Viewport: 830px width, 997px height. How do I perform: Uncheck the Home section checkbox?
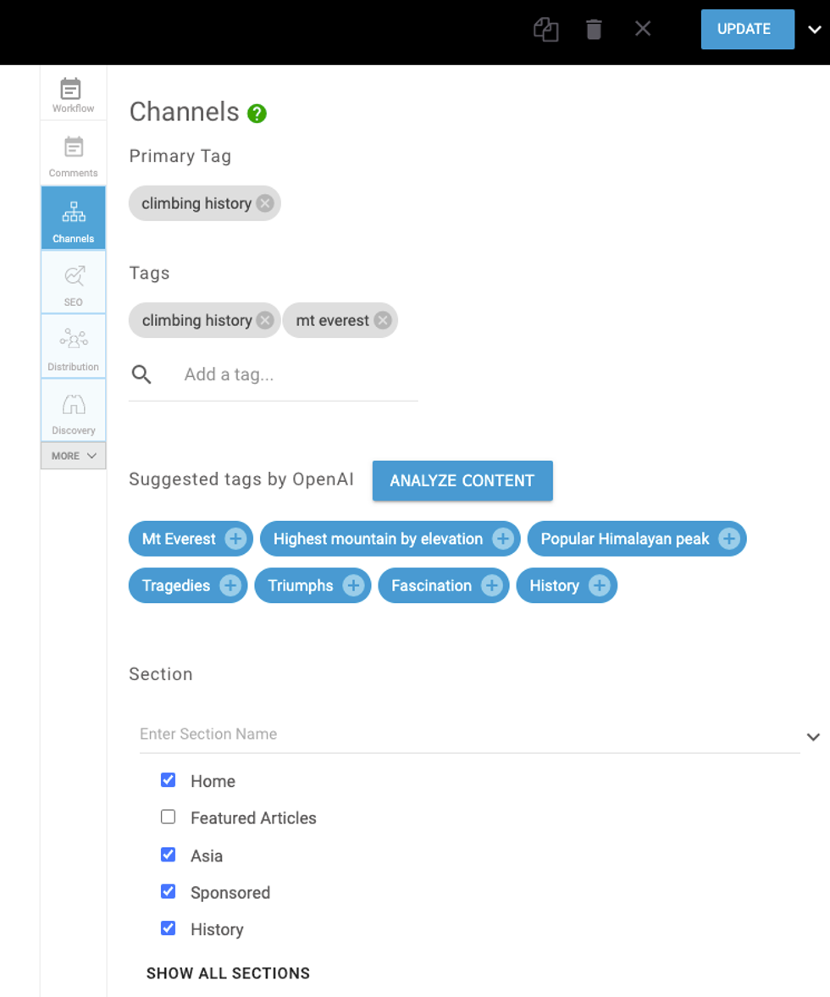tap(168, 780)
